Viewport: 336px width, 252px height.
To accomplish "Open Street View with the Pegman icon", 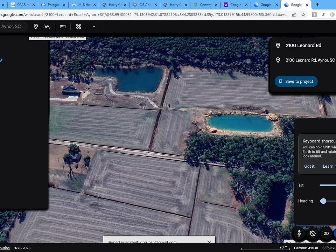I will [x=299, y=233].
